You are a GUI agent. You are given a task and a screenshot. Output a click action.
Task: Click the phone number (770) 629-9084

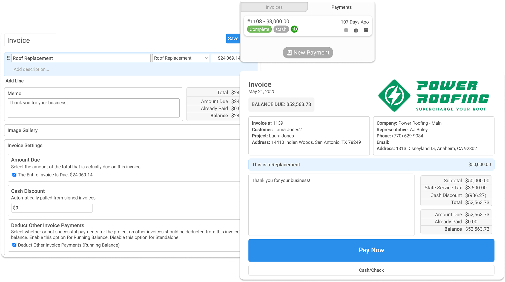point(408,136)
